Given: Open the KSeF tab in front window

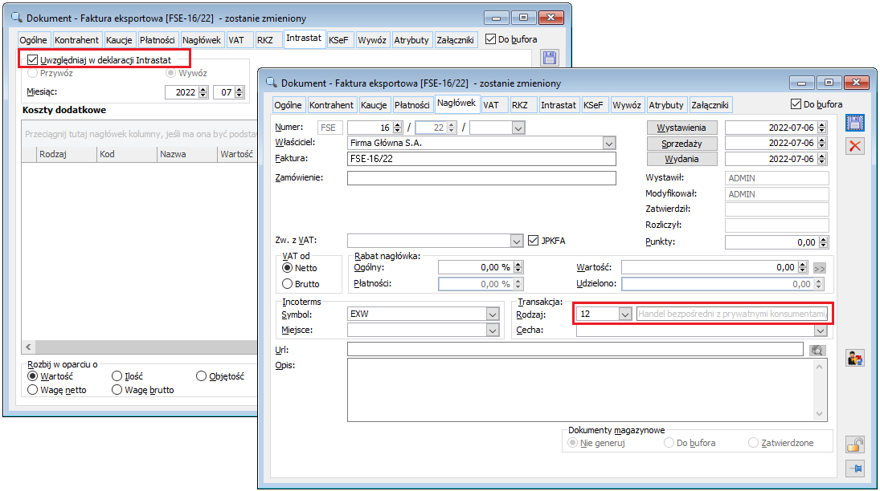Looking at the screenshot, I should click(x=593, y=105).
